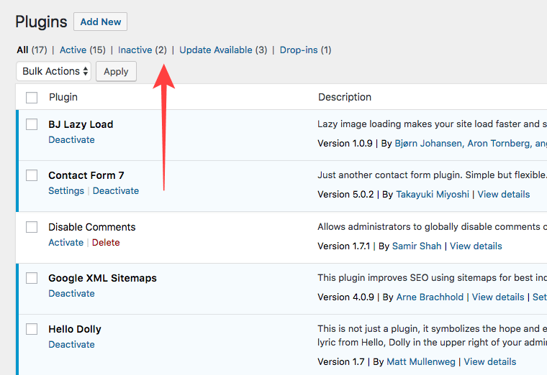Click the Hello Dolly plugin name
The height and width of the screenshot is (375, 547).
click(x=75, y=329)
